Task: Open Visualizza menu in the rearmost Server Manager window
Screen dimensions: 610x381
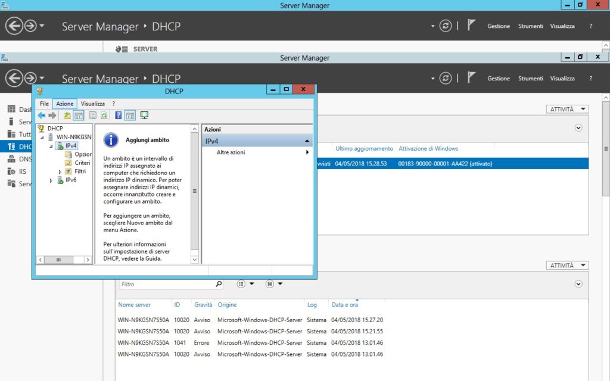Action: 562,26
